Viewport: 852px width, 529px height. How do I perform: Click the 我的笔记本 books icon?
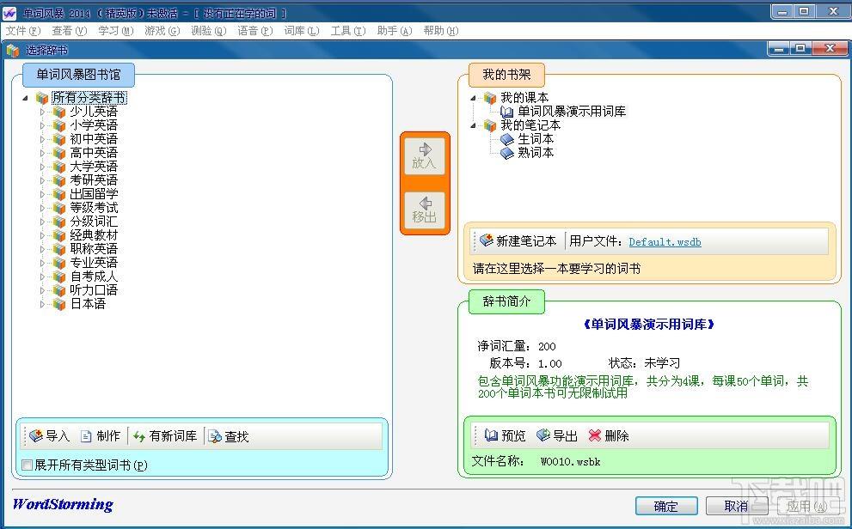(x=490, y=125)
